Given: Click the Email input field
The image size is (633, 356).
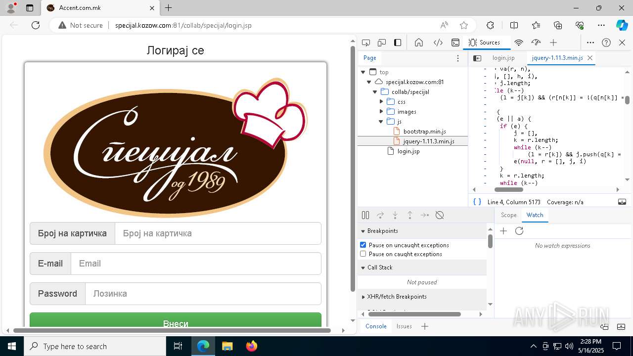Looking at the screenshot, I should click(x=196, y=264).
